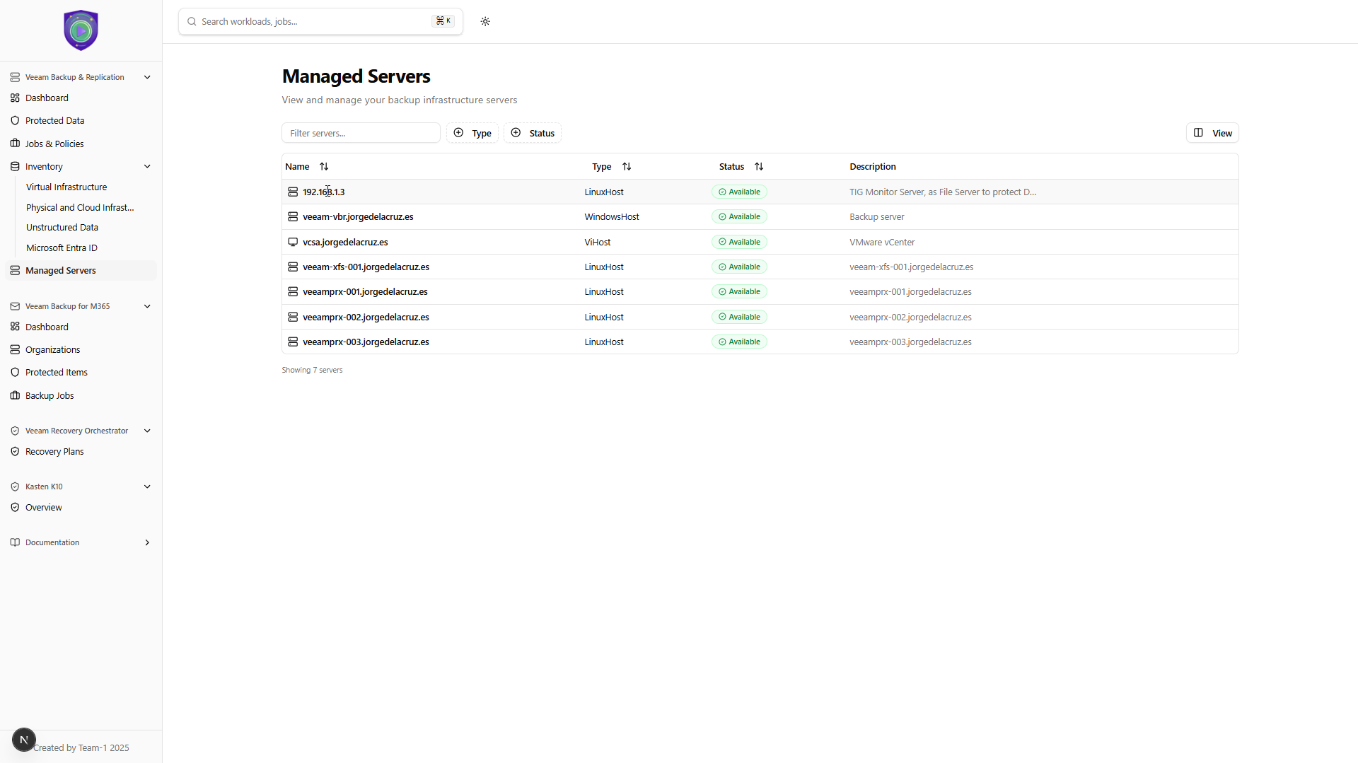1358x763 pixels.
Task: Open the Type filter dropdown
Action: 472,133
